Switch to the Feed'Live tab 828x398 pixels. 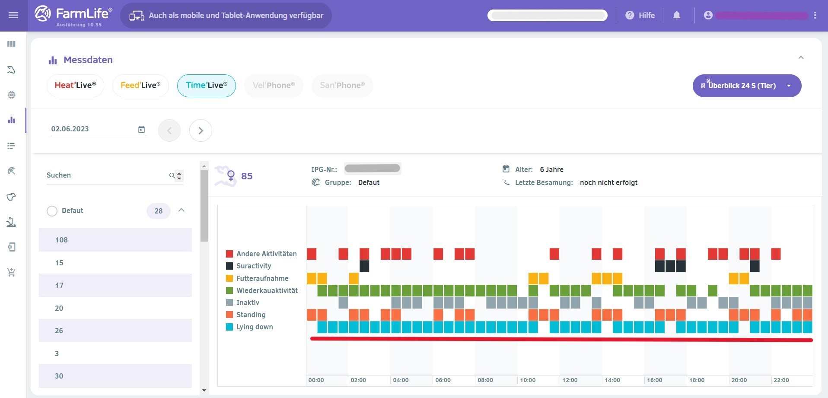(x=140, y=86)
